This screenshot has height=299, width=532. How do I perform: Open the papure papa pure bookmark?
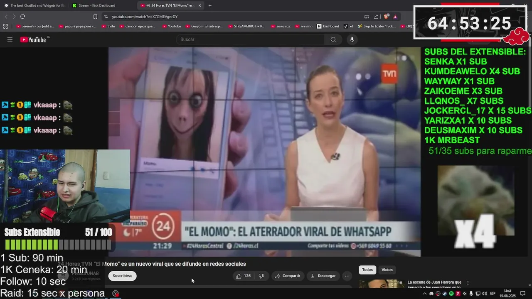77,26
